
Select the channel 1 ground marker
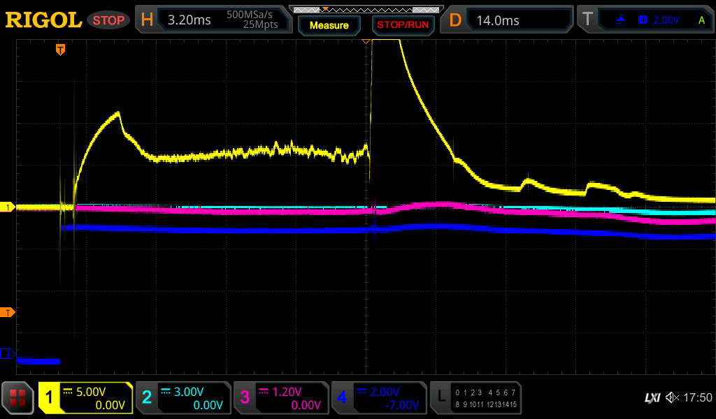(x=8, y=207)
